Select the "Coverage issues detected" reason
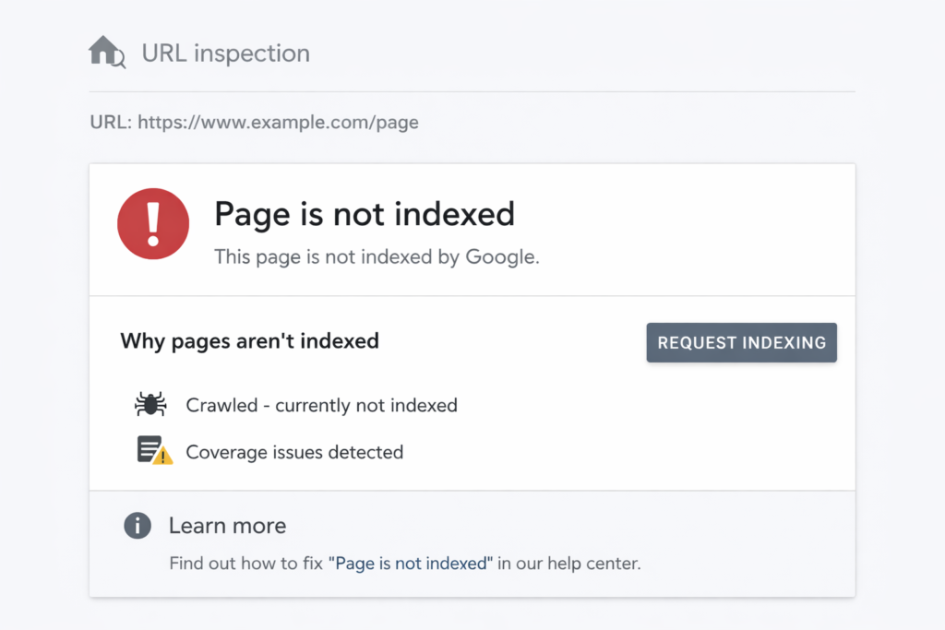 click(294, 452)
